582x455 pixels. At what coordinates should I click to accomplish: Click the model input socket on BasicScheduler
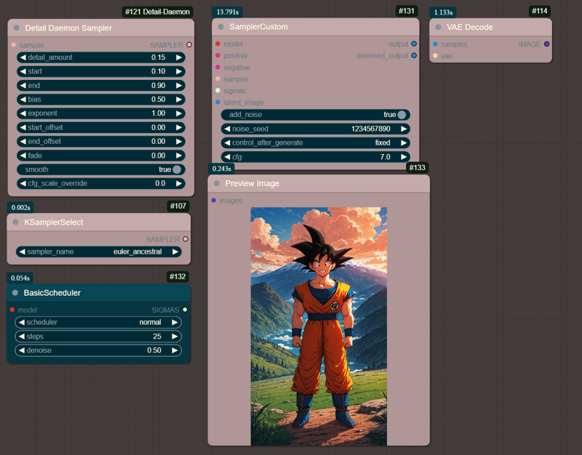click(12, 310)
